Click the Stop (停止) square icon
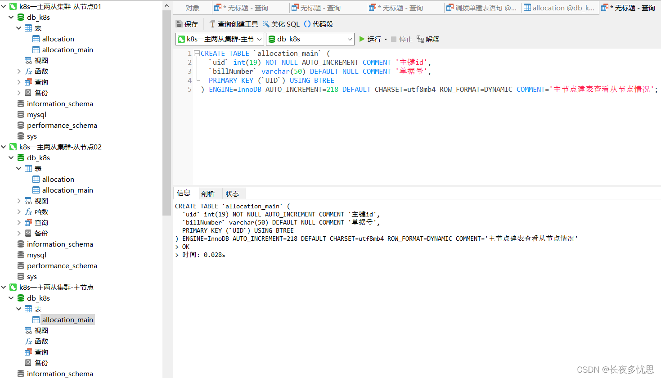This screenshot has height=378, width=661. 394,39
